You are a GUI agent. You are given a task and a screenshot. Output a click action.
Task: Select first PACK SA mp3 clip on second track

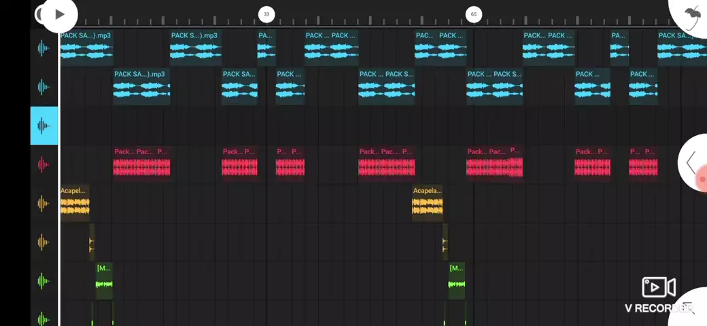click(141, 86)
